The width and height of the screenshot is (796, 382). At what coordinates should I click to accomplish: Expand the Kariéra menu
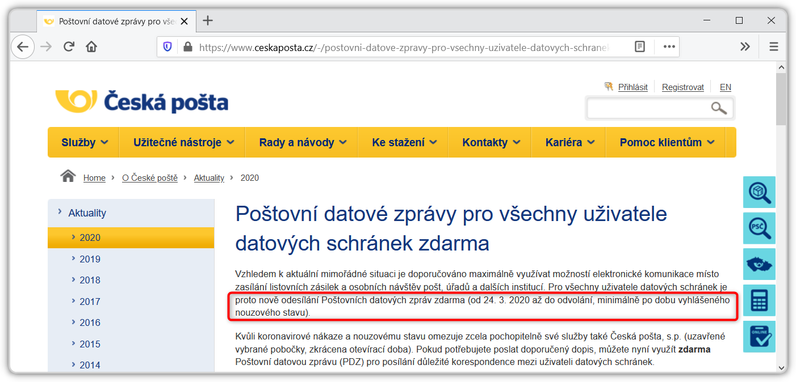coord(570,142)
